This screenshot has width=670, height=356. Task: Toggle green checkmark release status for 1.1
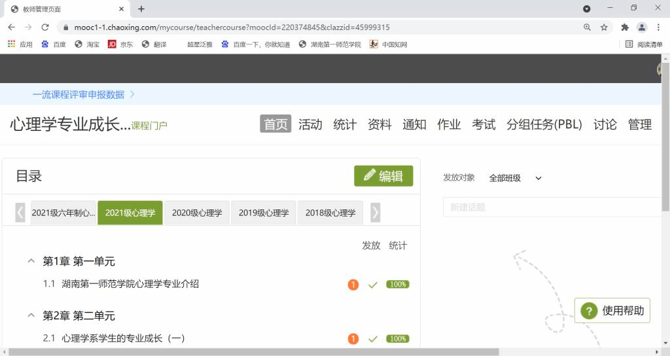click(x=373, y=285)
